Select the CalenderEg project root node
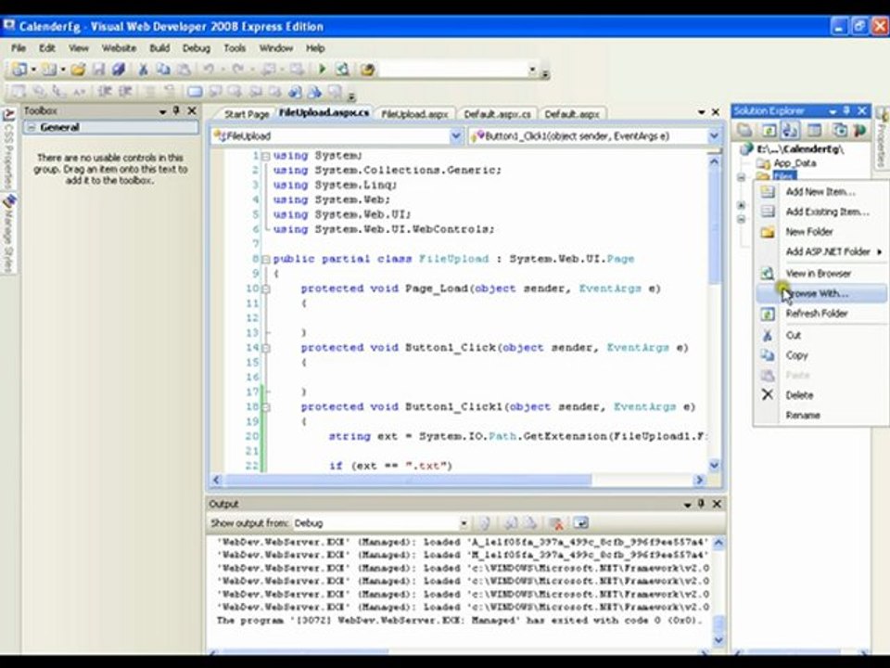890x668 pixels. pos(800,149)
